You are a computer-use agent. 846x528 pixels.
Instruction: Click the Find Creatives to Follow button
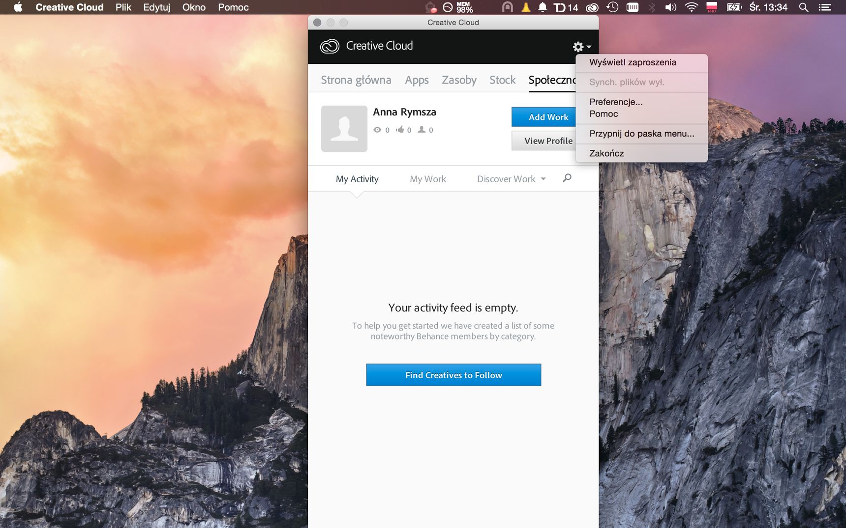click(x=453, y=375)
